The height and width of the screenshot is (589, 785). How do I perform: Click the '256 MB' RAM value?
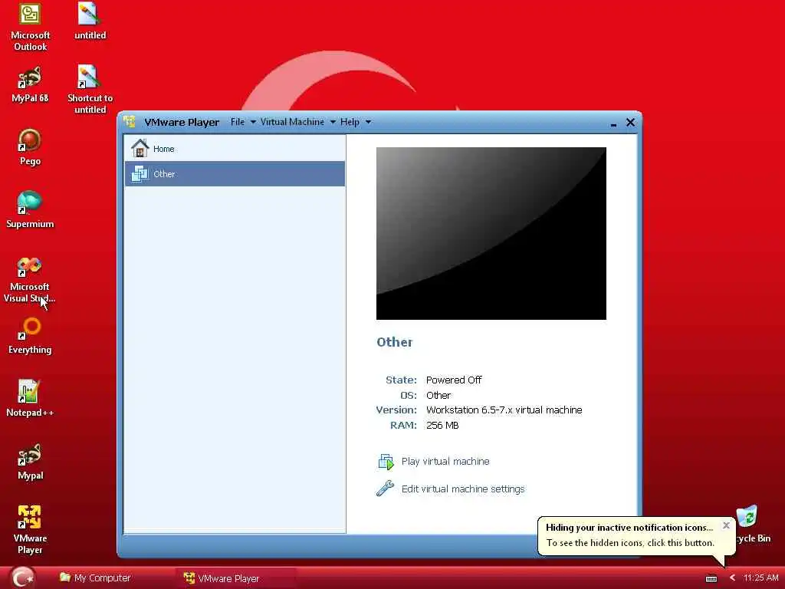click(442, 425)
